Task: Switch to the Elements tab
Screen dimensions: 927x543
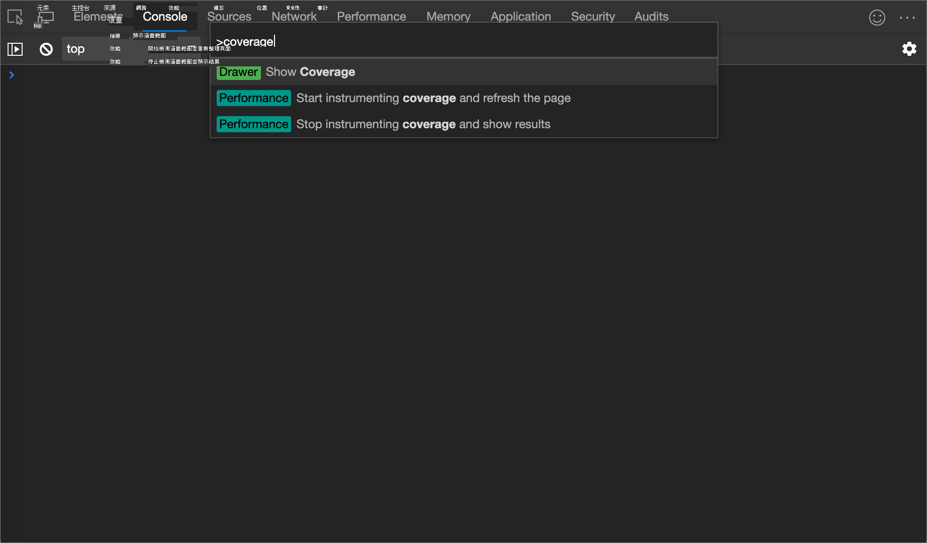Action: tap(98, 17)
